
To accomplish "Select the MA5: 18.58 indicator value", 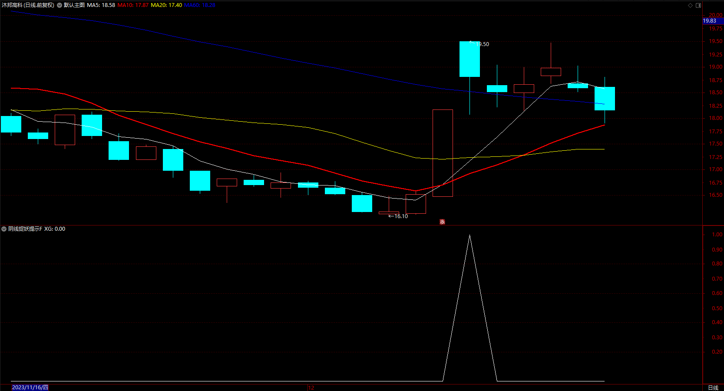I will [x=101, y=5].
